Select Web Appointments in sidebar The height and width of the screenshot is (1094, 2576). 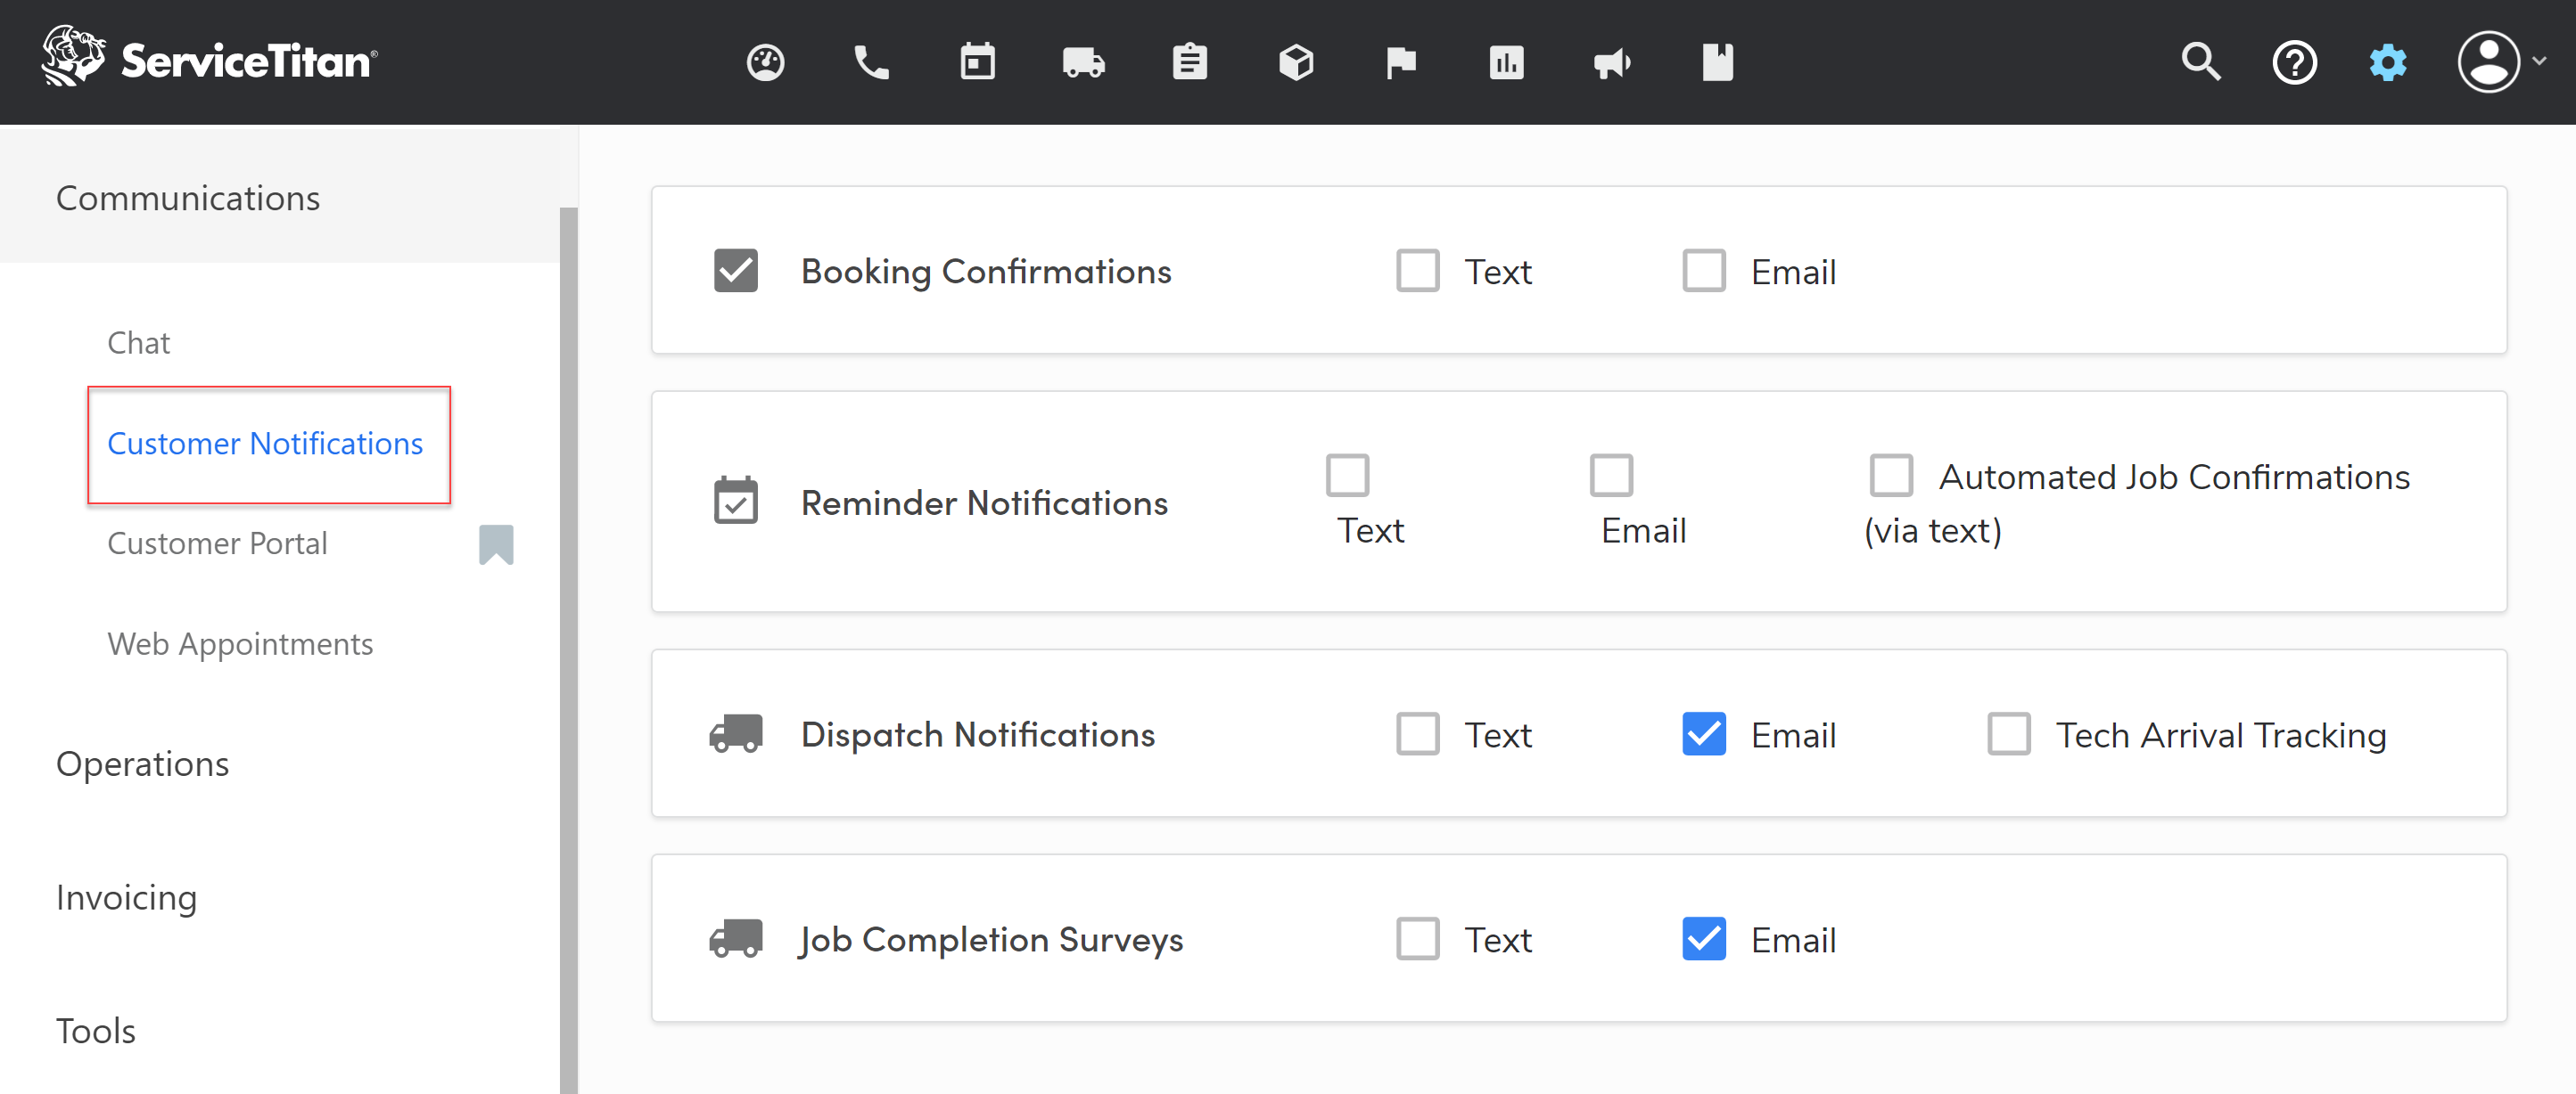(x=240, y=644)
